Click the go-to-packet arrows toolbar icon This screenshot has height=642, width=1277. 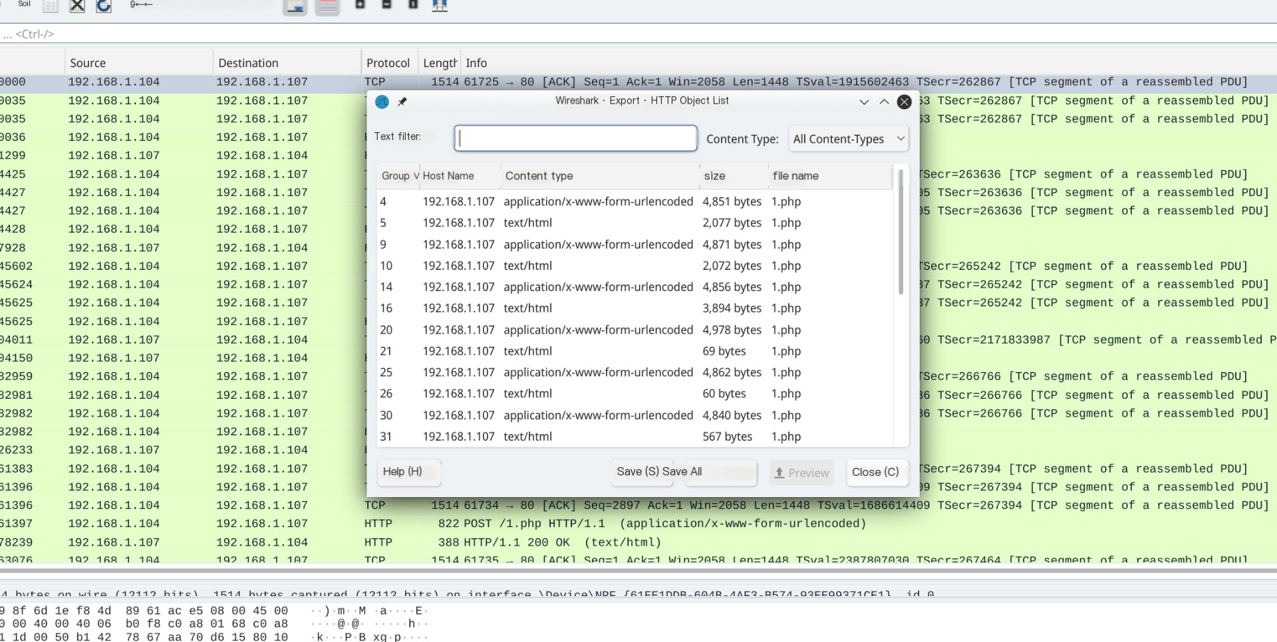coord(141,5)
